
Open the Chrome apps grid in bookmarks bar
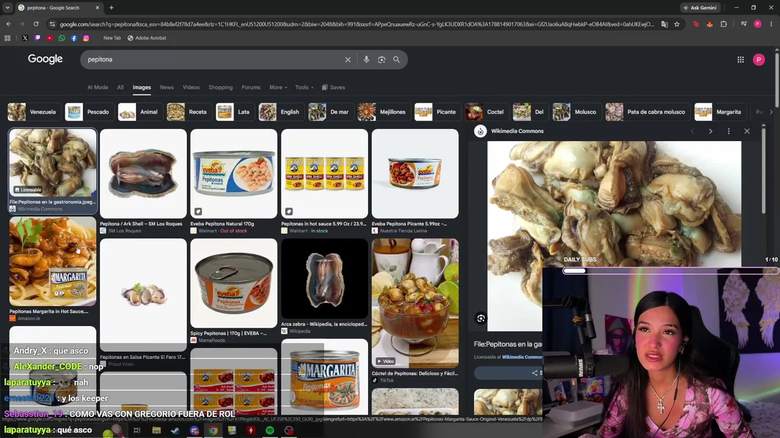[x=7, y=38]
